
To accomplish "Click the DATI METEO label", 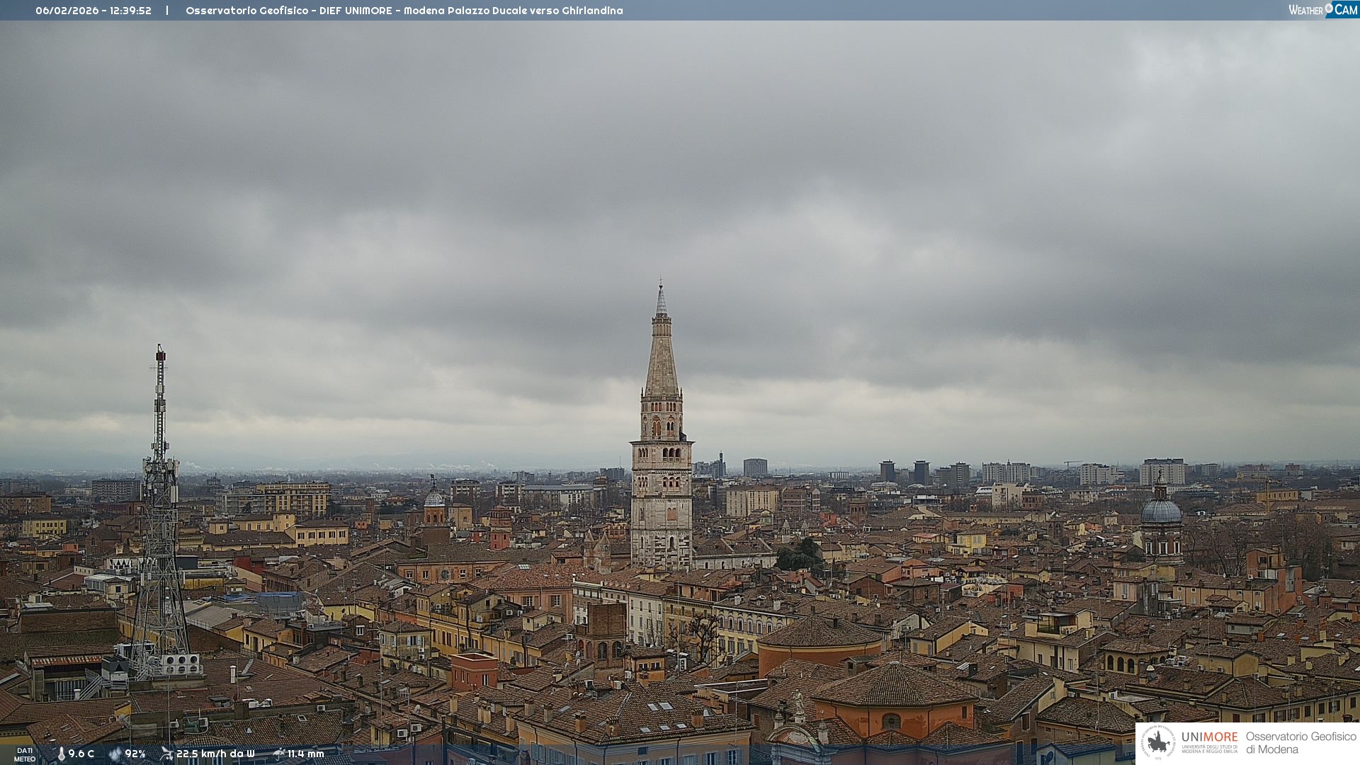I will point(25,755).
